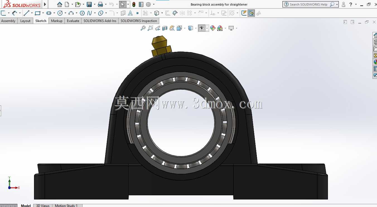Switch to the Layout tab

coord(25,21)
